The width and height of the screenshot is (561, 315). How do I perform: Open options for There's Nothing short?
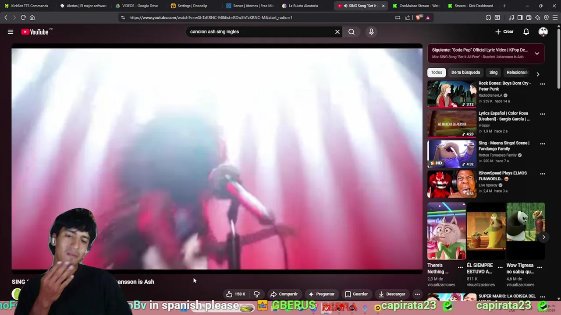[460, 267]
